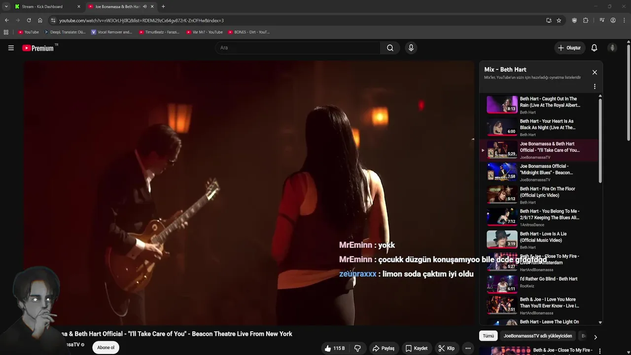The image size is (631, 355).
Task: Select the Tümü filter chip
Action: pos(488,336)
